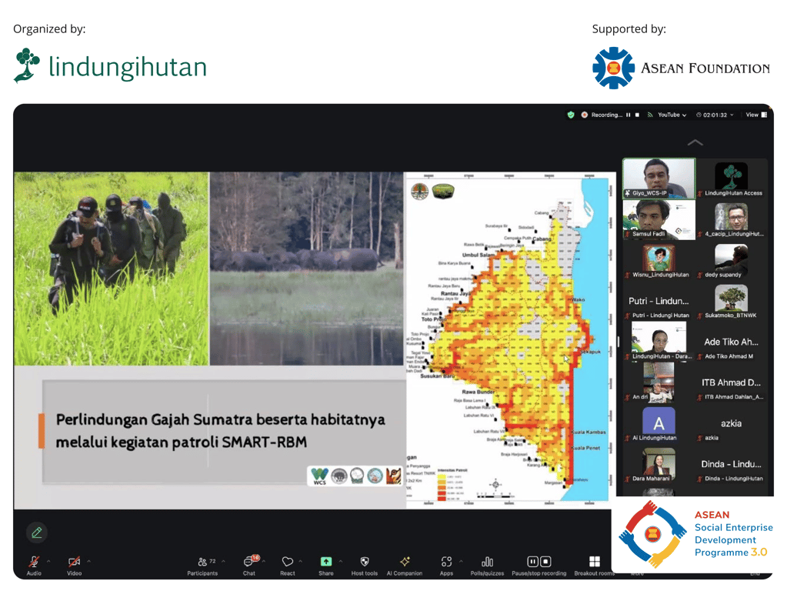Expand the video options caret
The image size is (787, 591).
[88, 562]
